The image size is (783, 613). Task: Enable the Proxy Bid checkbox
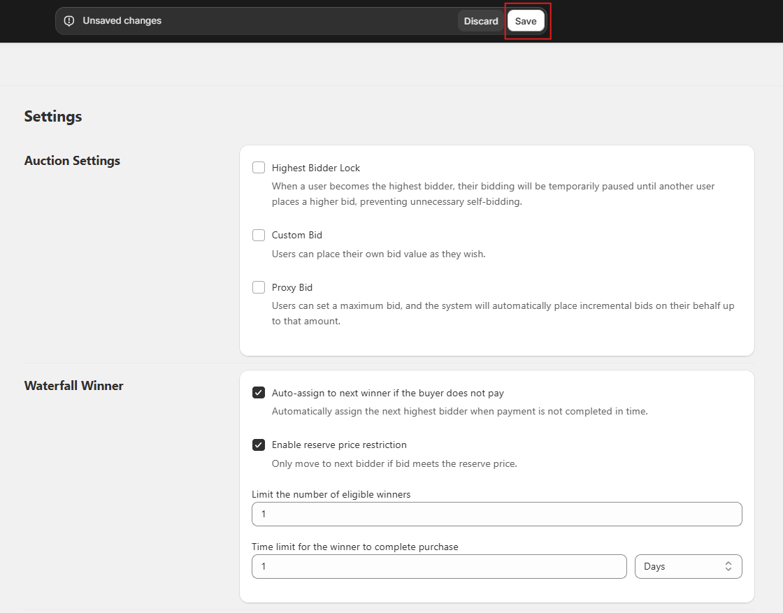pos(259,287)
